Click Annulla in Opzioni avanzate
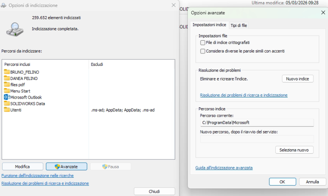The width and height of the screenshot is (328, 196). tap(312, 182)
